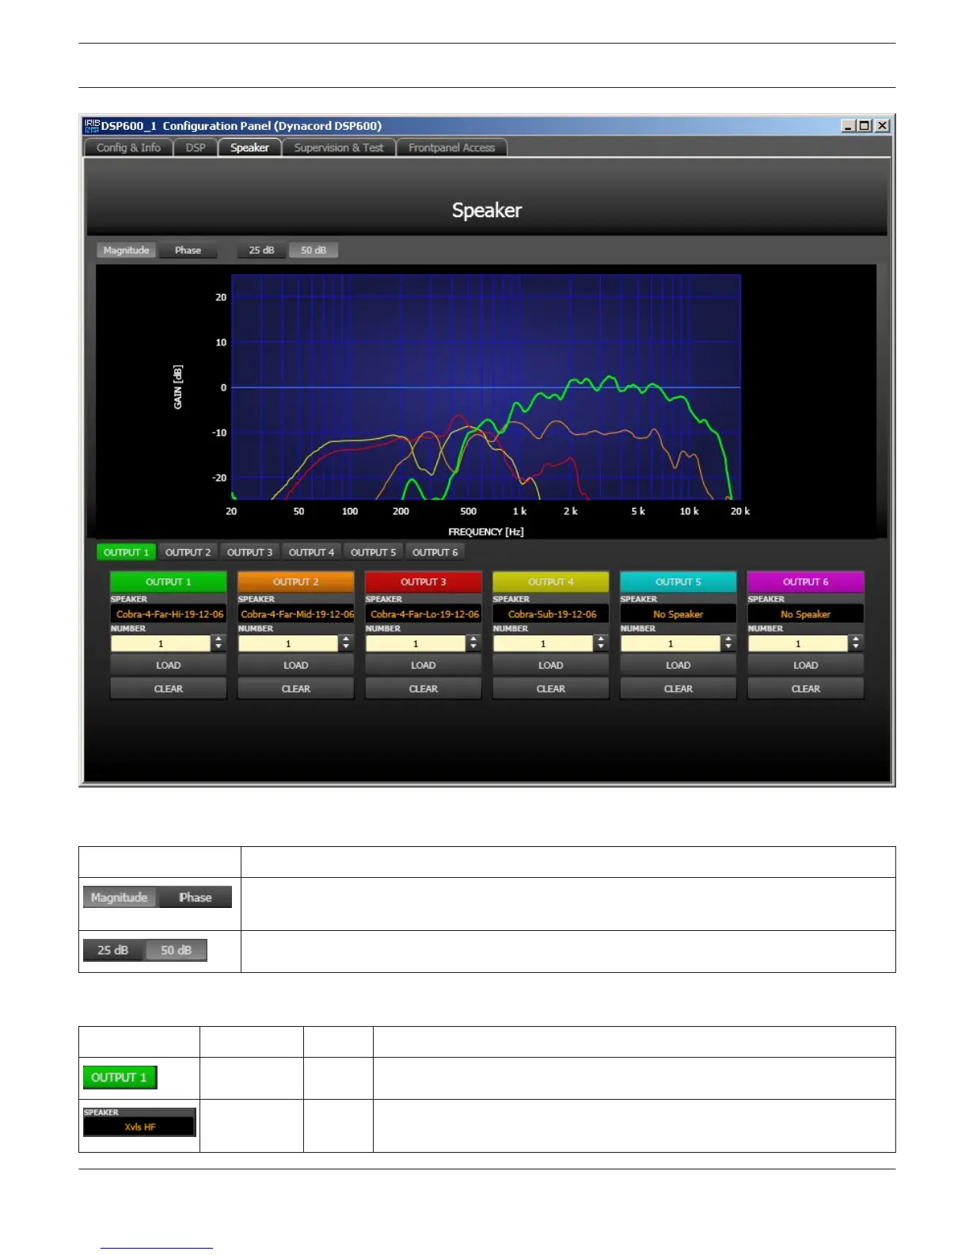Toggle Magnitude view above the response graph
The width and height of the screenshot is (969, 1255).
(126, 250)
